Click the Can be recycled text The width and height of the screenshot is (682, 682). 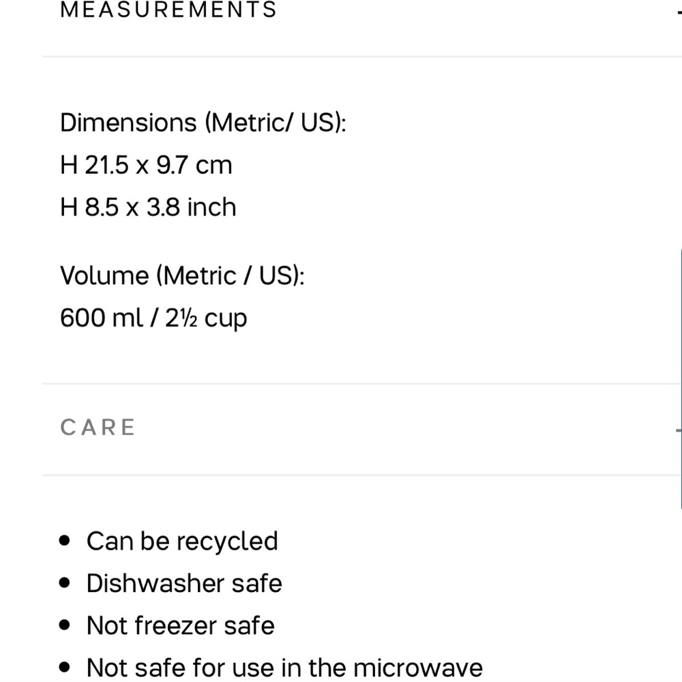click(182, 541)
